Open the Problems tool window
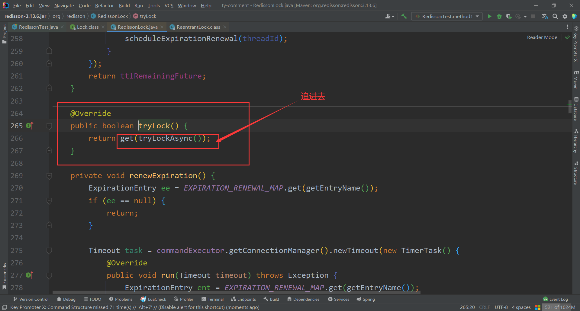The image size is (580, 311). (121, 299)
